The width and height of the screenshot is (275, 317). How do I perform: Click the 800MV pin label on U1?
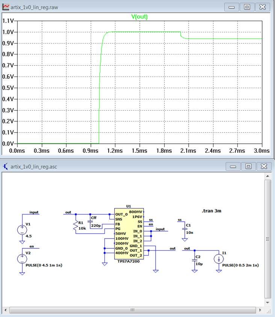coord(136,212)
